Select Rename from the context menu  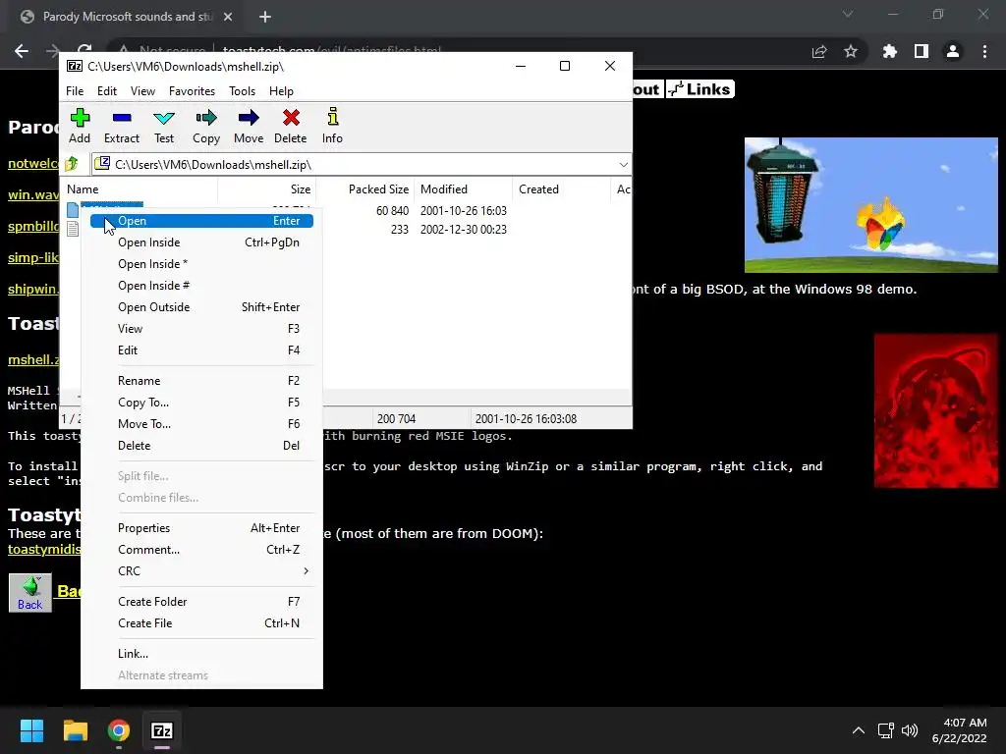pos(201,381)
